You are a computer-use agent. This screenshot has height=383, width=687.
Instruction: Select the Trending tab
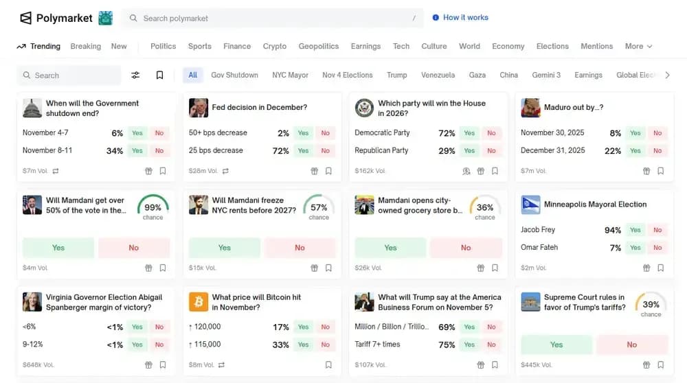tap(38, 47)
